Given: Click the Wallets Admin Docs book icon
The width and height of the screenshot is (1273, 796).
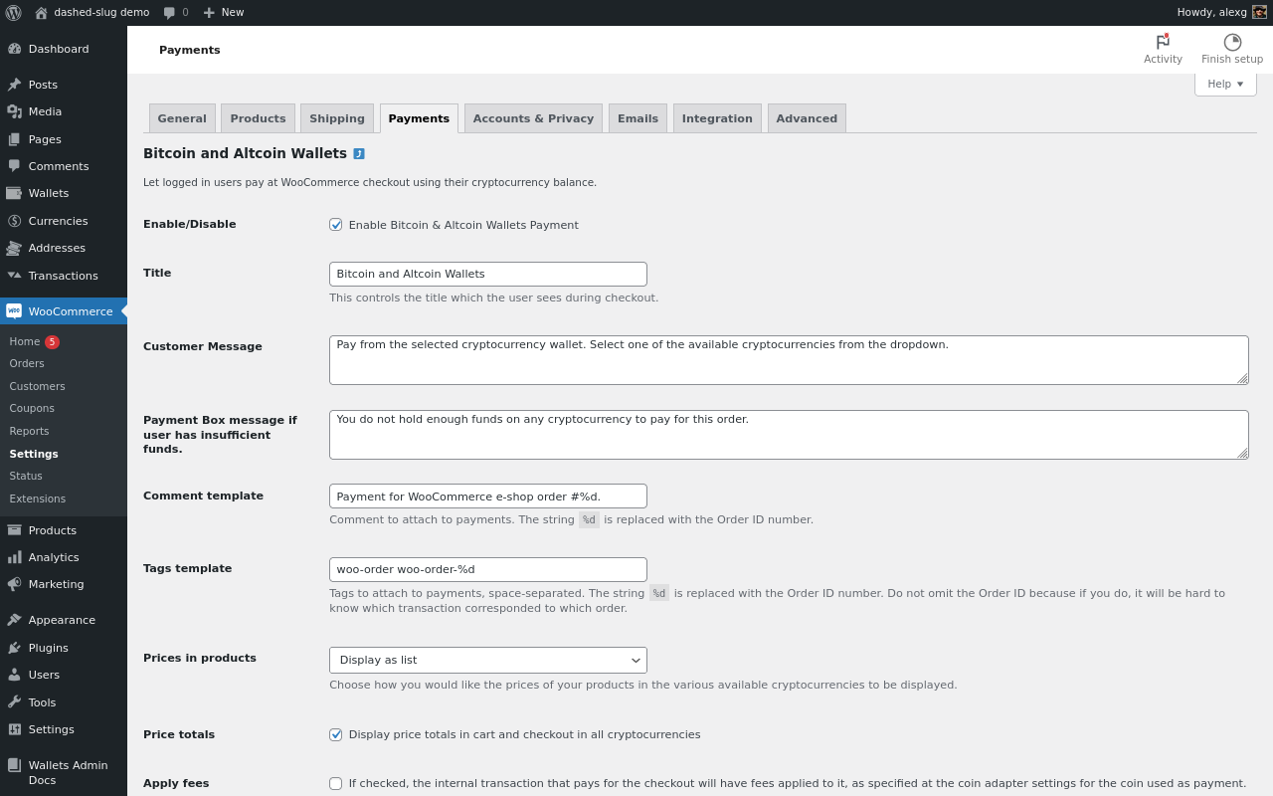Looking at the screenshot, I should (x=14, y=765).
